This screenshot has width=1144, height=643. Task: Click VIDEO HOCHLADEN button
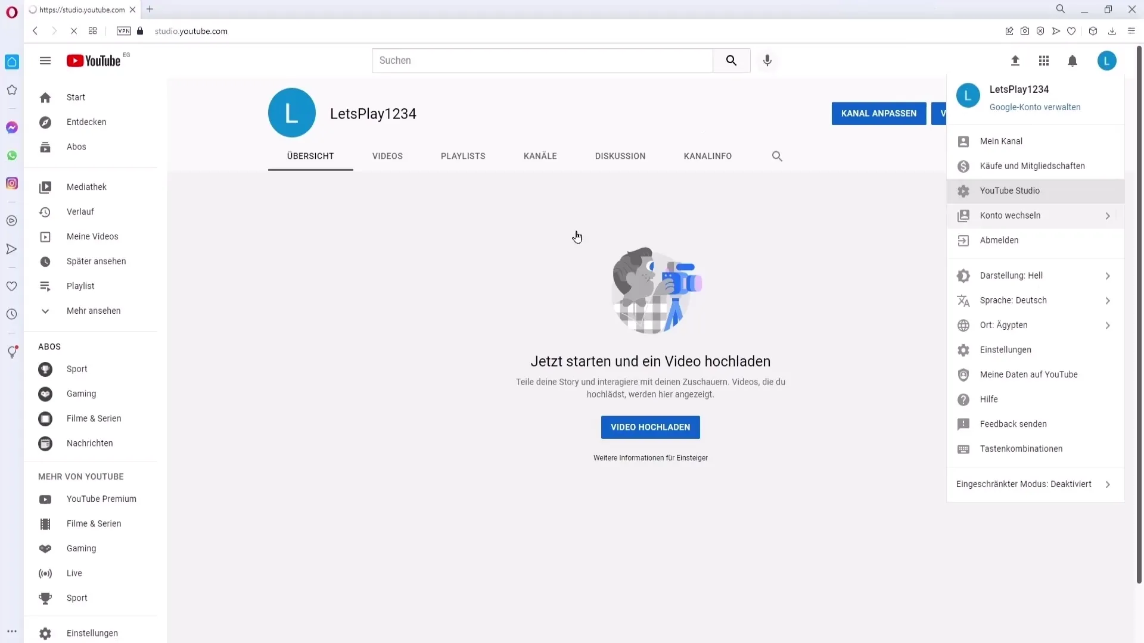click(x=651, y=426)
